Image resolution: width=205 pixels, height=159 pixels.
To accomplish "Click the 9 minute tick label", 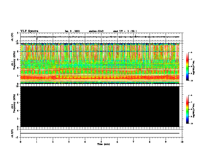I will point(166,142).
